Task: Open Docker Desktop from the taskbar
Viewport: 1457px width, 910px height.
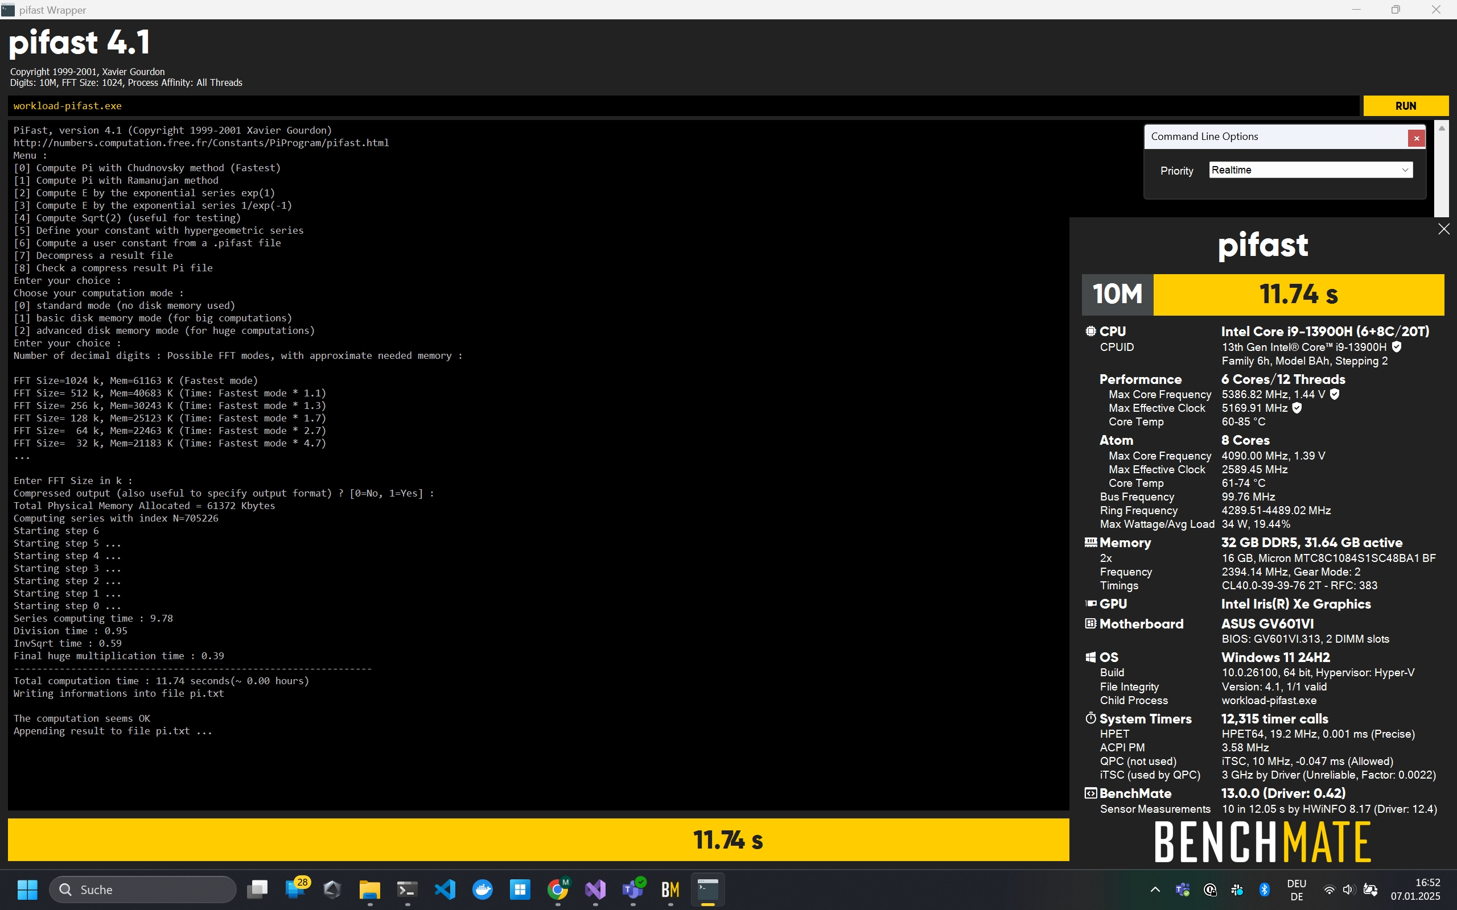Action: (482, 890)
